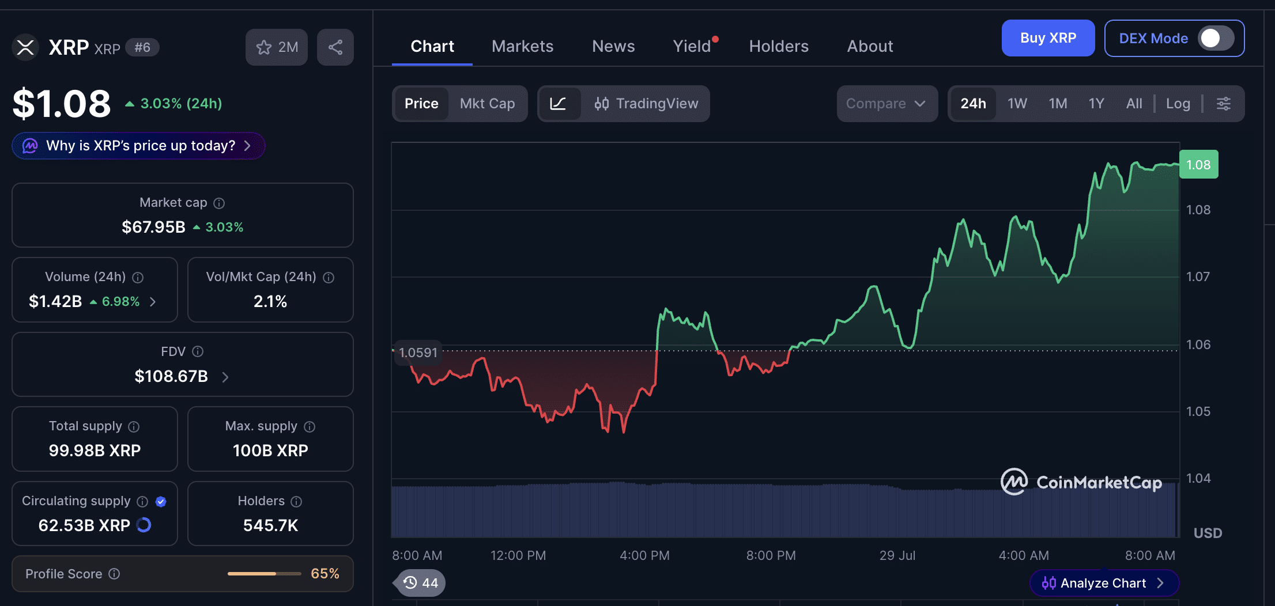The image size is (1275, 606).
Task: Click the Profile Score progress bar
Action: (x=264, y=574)
